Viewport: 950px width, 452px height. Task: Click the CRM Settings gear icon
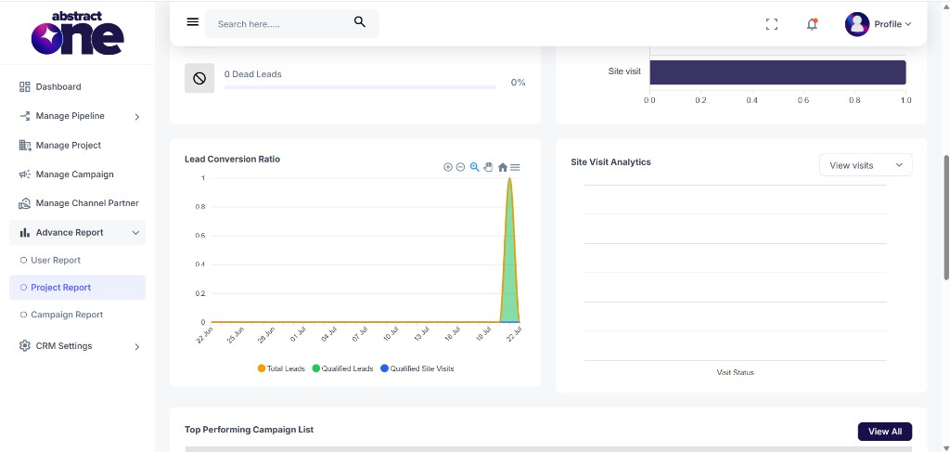coord(25,346)
